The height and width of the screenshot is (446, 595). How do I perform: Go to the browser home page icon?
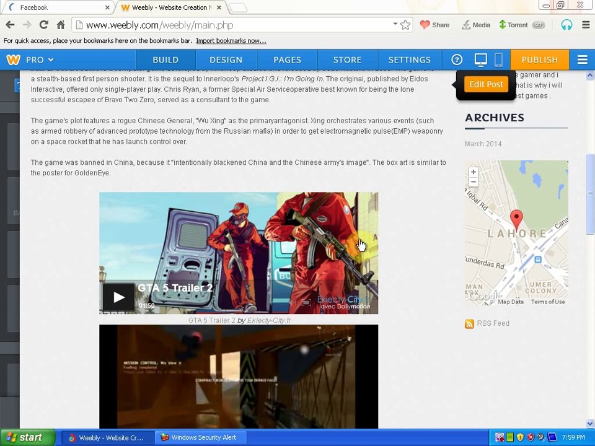[x=61, y=25]
